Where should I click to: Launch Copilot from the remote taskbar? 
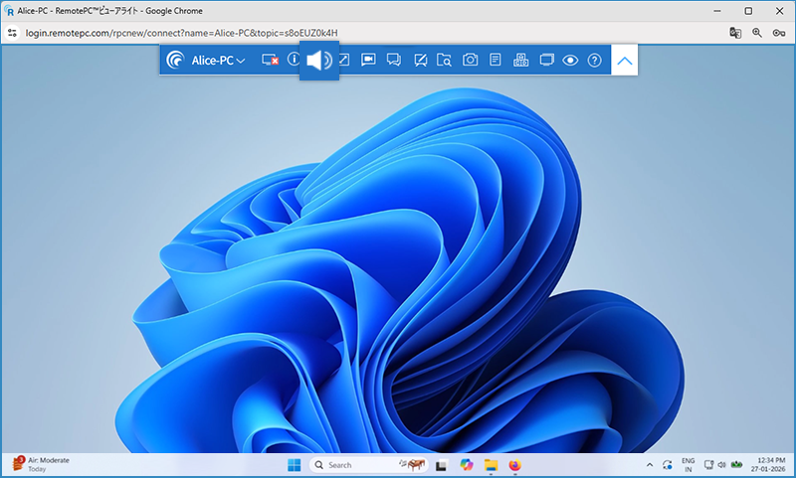(x=466, y=464)
